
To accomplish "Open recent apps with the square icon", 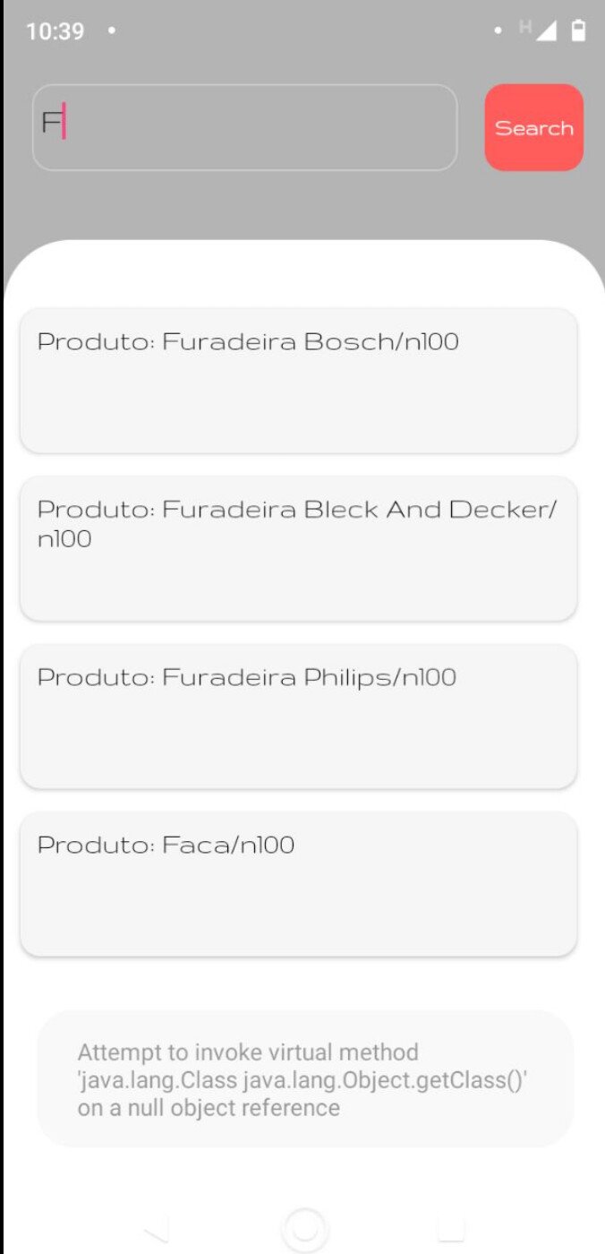I will (x=450, y=1229).
